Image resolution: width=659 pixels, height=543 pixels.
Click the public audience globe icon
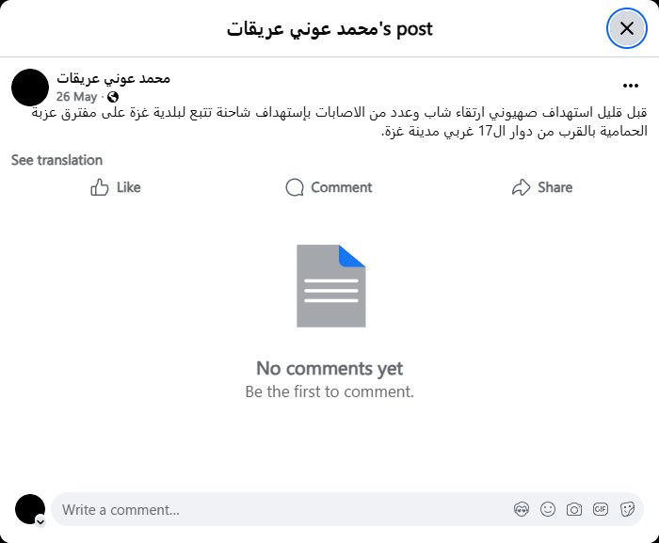pyautogui.click(x=113, y=97)
